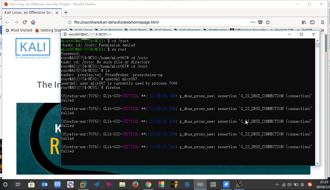The image size is (330, 190).
Task: Open the VMware taskbar icon
Action: pos(83,184)
